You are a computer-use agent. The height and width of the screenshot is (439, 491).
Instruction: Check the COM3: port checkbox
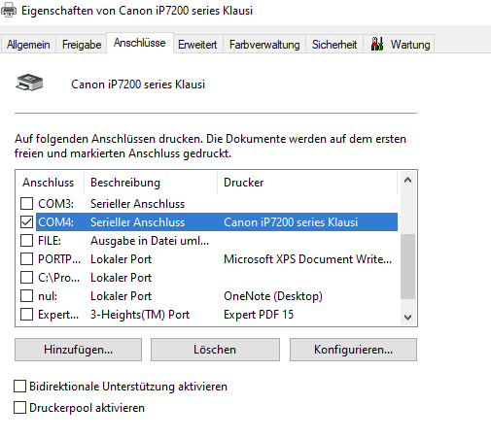[26, 204]
